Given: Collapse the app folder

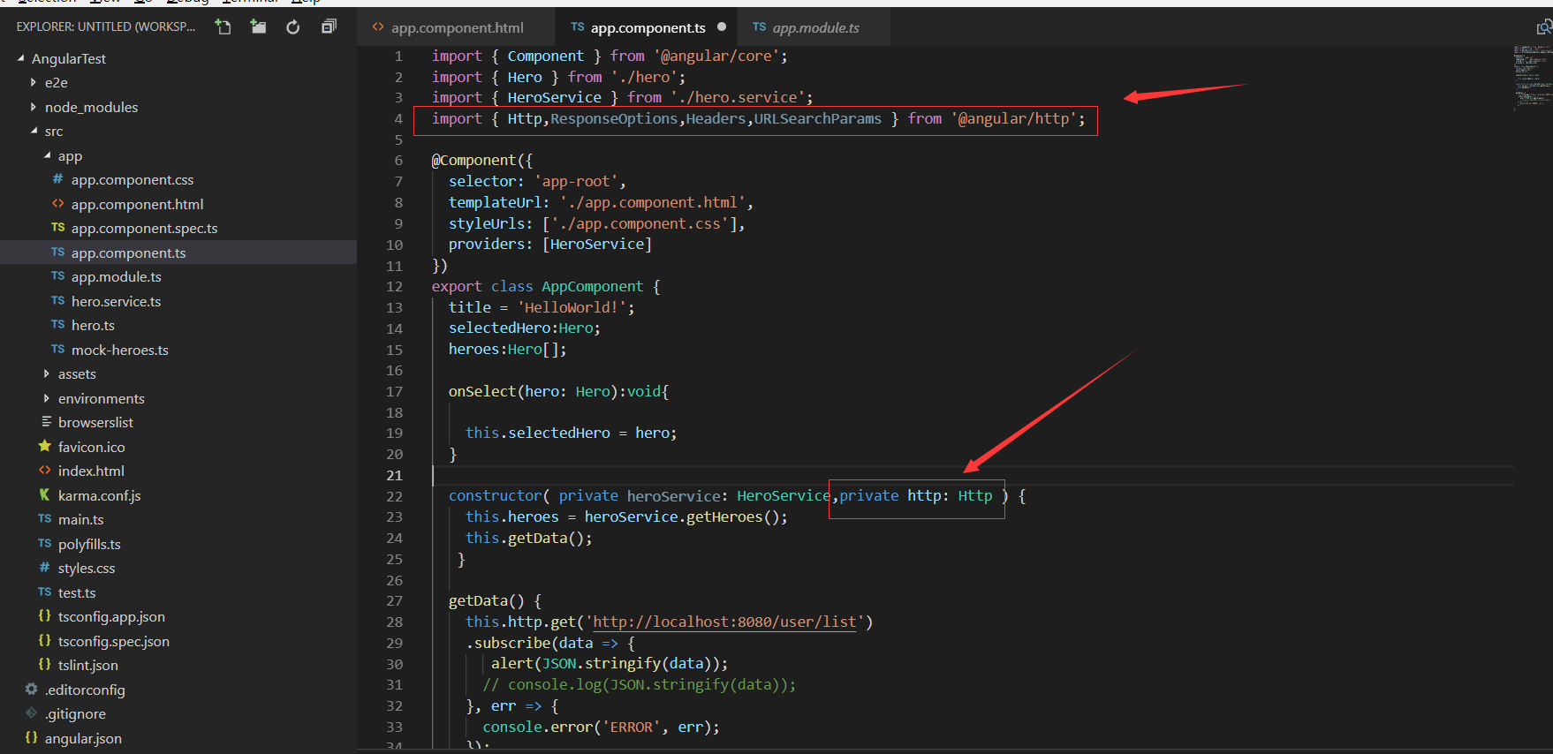Looking at the screenshot, I should coord(47,155).
